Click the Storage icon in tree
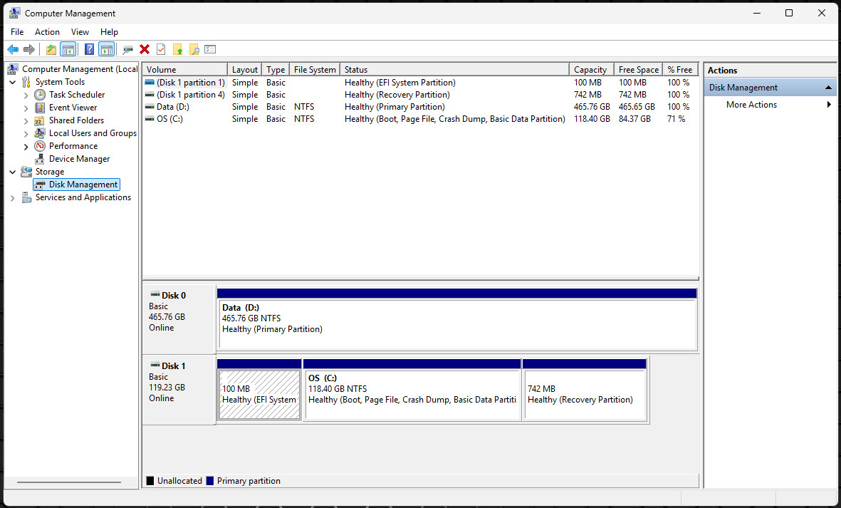The height and width of the screenshot is (508, 841). point(26,172)
